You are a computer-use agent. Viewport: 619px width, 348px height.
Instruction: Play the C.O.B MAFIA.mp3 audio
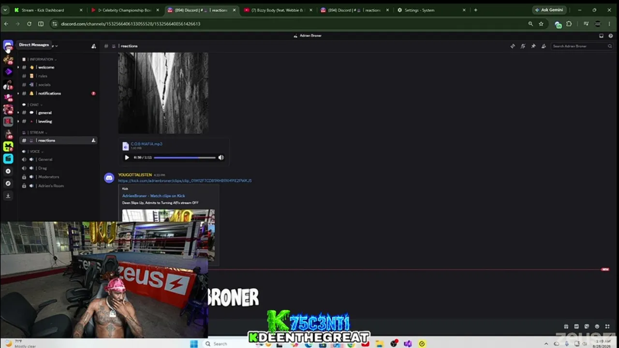click(127, 158)
